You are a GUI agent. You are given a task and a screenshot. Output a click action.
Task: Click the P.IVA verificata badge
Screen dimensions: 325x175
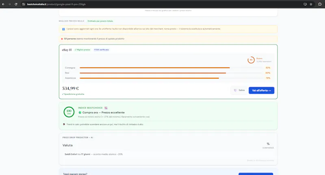[x=101, y=50]
